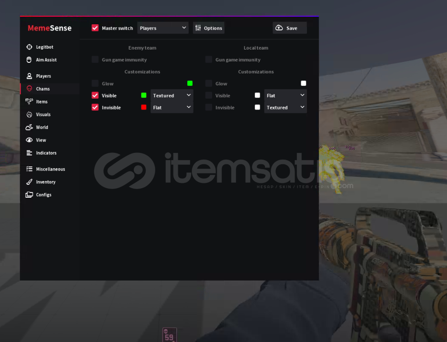Click the Save button

pyautogui.click(x=290, y=28)
